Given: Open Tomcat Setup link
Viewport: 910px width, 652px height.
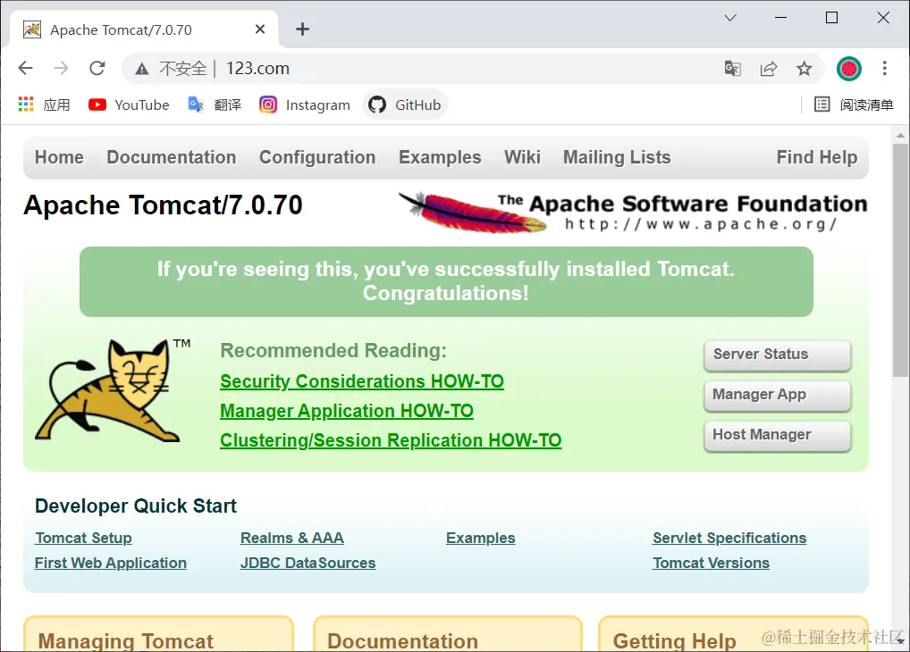Looking at the screenshot, I should pos(83,539).
